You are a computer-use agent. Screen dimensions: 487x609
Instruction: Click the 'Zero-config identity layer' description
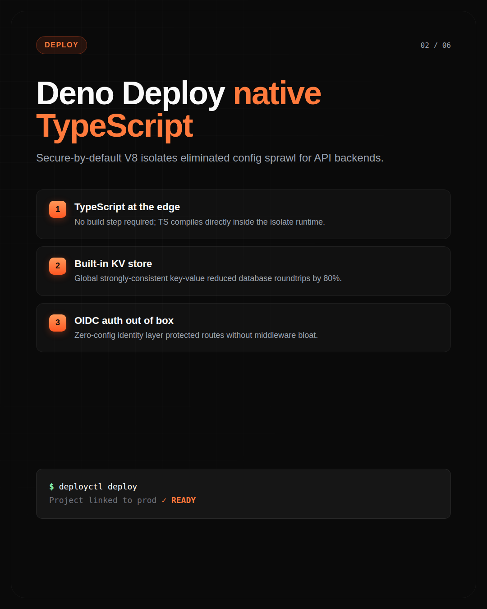coord(196,335)
